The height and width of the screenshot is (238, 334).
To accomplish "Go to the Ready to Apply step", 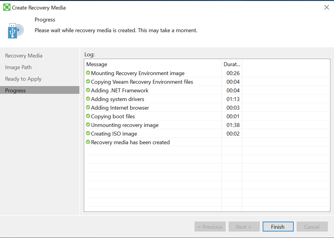I will coord(23,79).
